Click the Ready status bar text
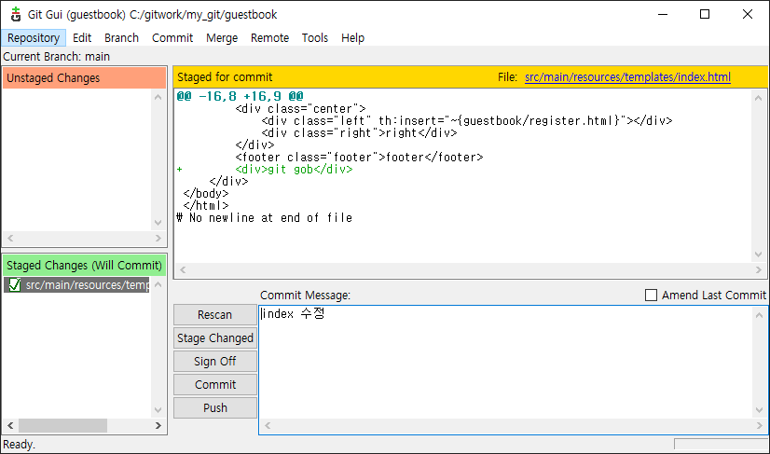 point(20,446)
